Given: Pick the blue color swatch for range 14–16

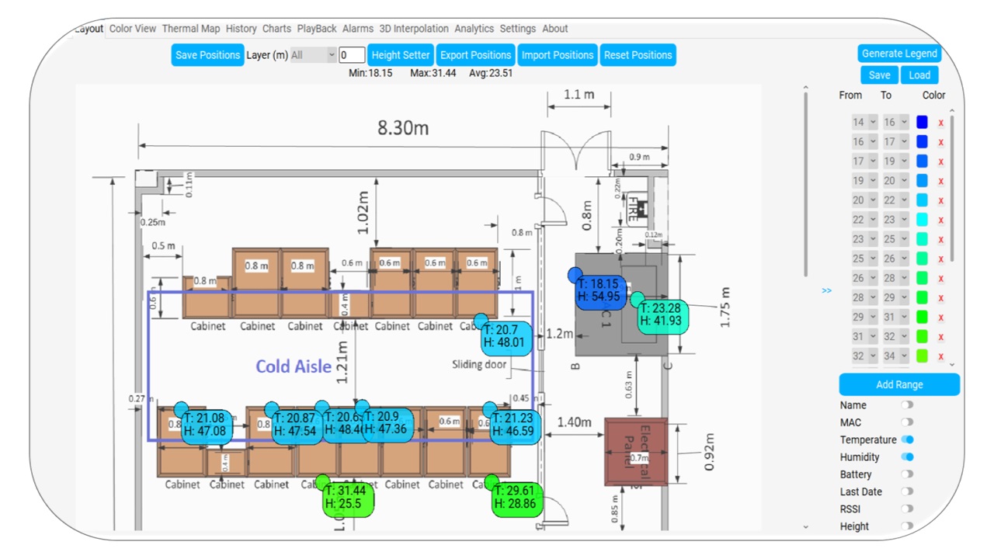Looking at the screenshot, I should pos(922,122).
